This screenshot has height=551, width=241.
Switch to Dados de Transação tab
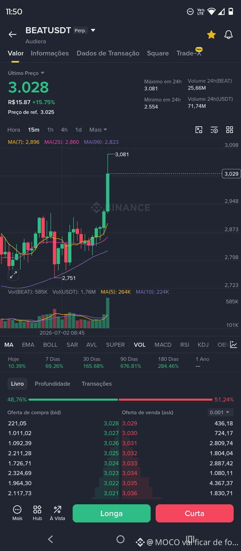click(108, 53)
